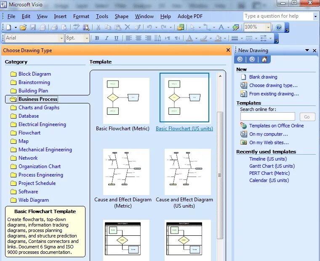Click From existing drawing link

pos(274,94)
